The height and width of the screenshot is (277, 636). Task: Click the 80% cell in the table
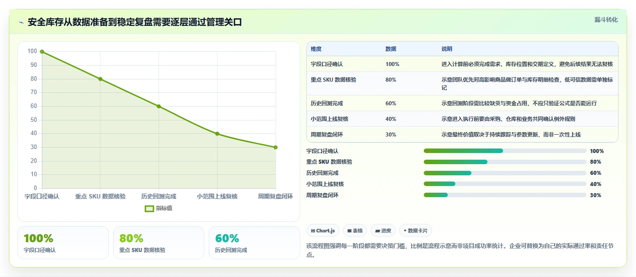(391, 80)
